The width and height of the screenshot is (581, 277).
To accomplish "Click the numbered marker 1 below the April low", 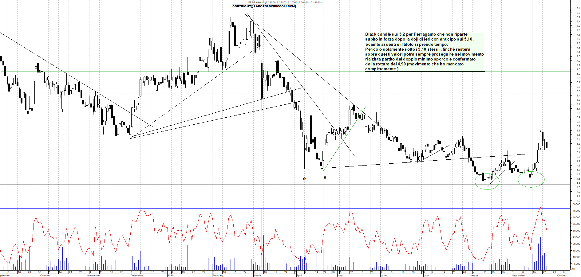I will 304,179.
